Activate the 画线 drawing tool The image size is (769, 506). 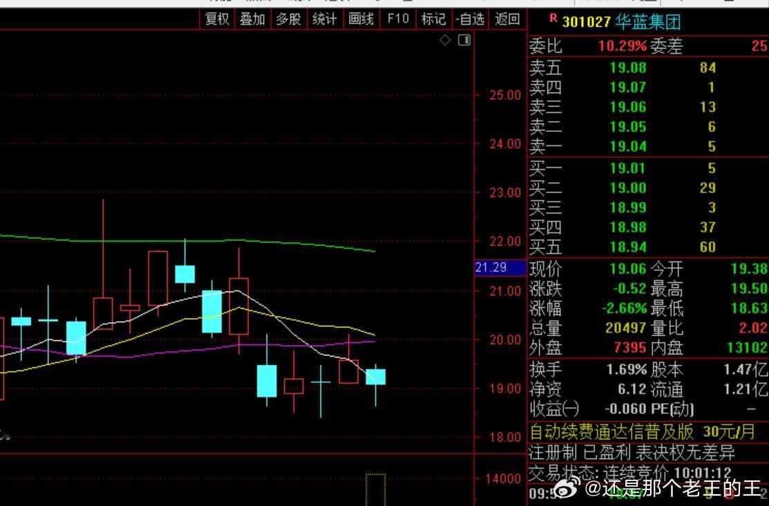(361, 19)
